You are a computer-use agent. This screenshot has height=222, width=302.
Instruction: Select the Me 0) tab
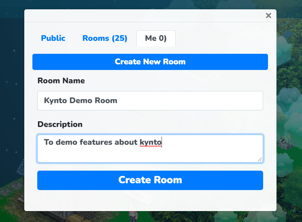tap(156, 38)
